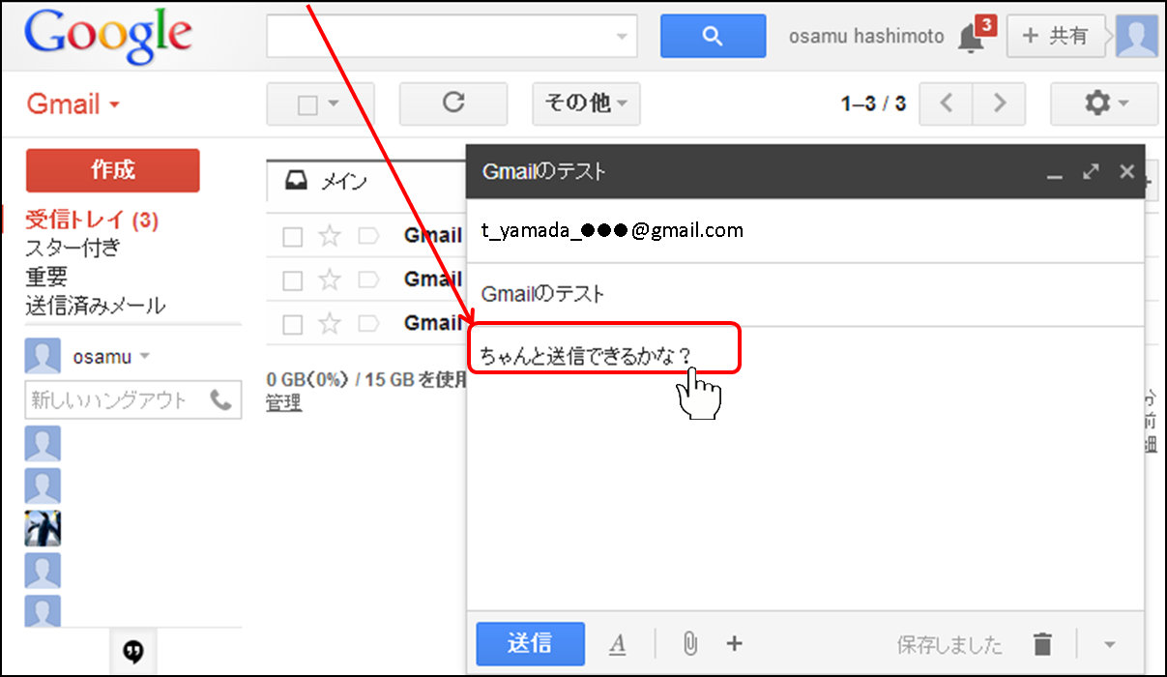Viewport: 1167px width, 677px height.
Task: Open the settings gear dropdown
Action: click(x=1104, y=103)
